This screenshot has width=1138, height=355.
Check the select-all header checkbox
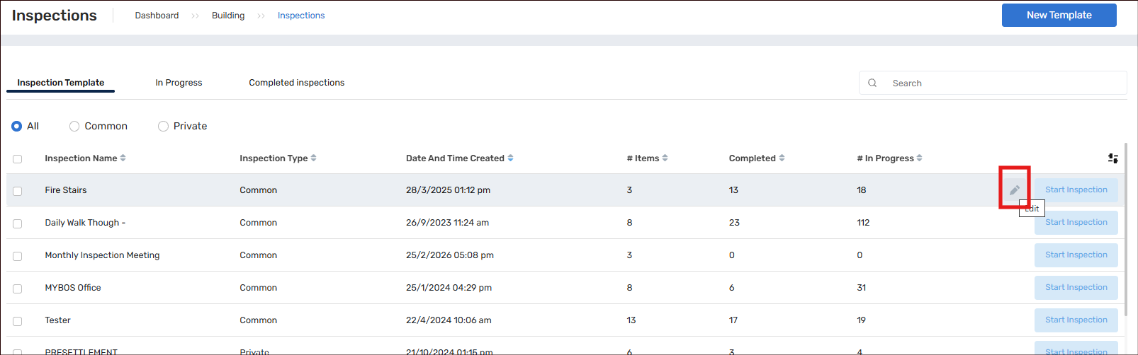click(x=18, y=159)
